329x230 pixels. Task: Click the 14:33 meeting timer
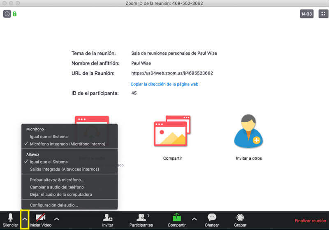pos(306,14)
